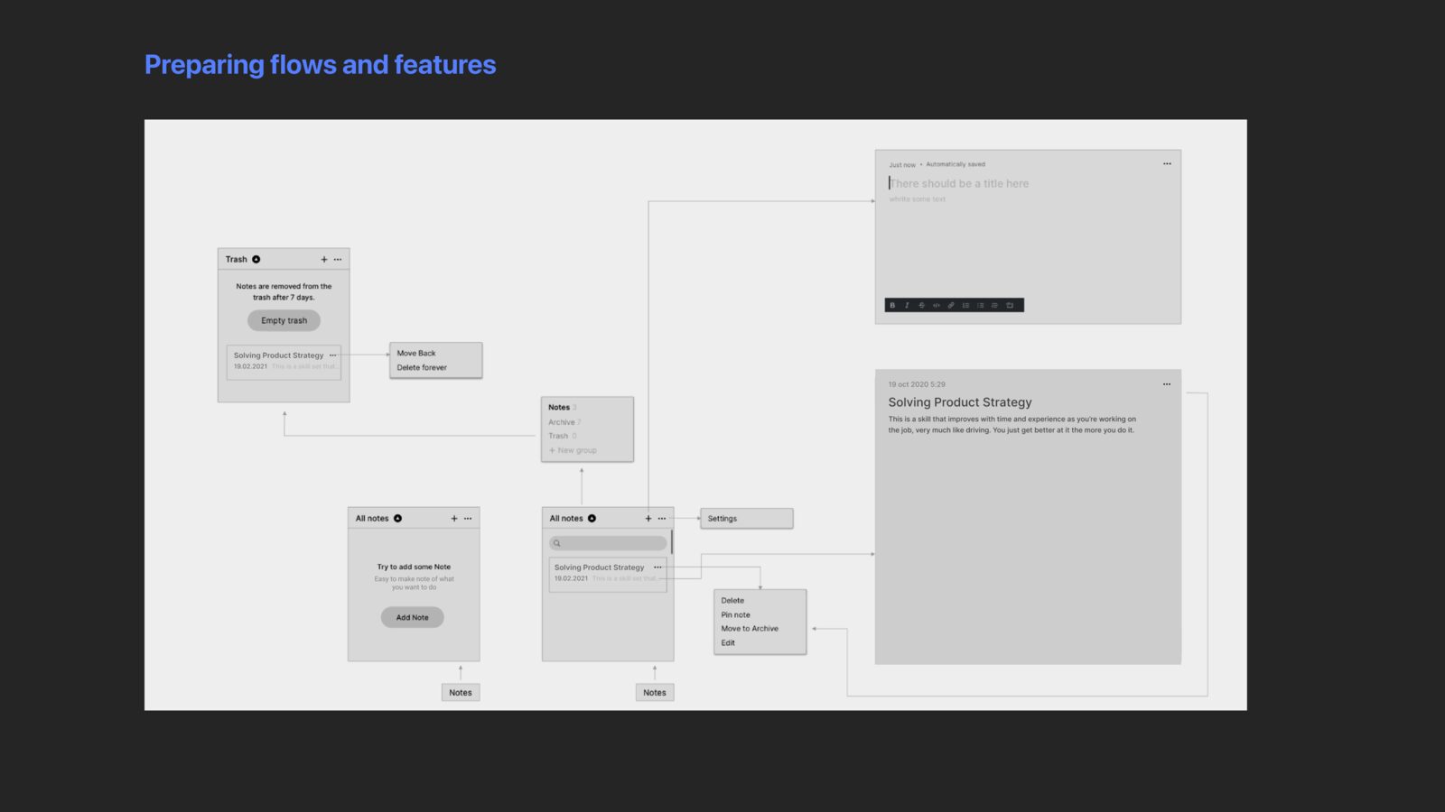Screen dimensions: 1445x812
Task: Click the Code icon in editor toolbar
Action: [936, 305]
